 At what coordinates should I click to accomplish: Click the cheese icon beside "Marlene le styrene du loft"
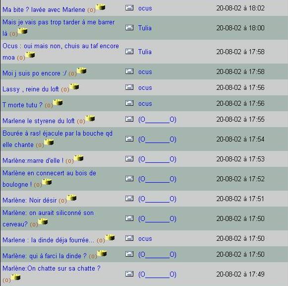pyautogui.click(x=90, y=119)
